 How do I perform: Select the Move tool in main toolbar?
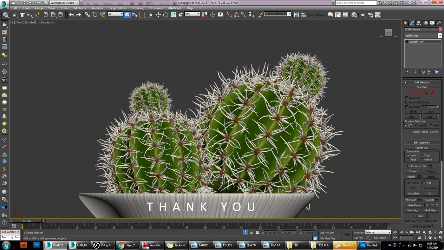pos(158,15)
